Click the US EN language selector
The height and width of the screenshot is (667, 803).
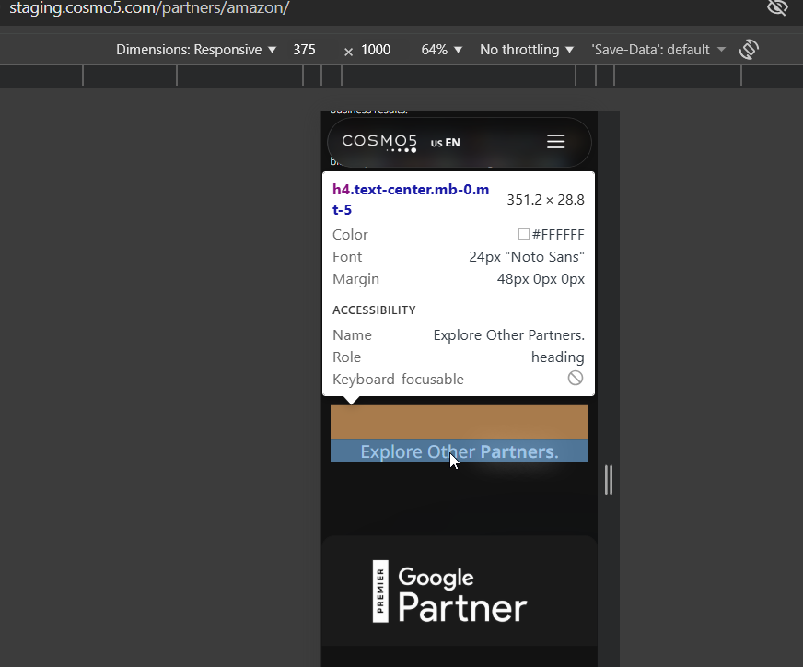pos(445,143)
